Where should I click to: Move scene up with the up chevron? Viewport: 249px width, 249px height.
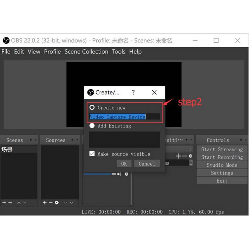point(19,203)
